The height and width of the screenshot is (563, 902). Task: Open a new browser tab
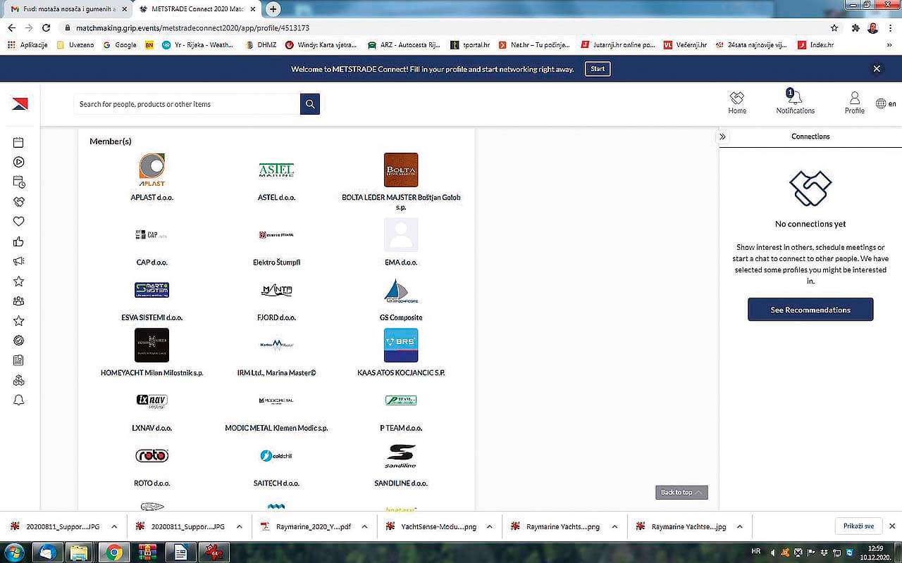pos(273,9)
